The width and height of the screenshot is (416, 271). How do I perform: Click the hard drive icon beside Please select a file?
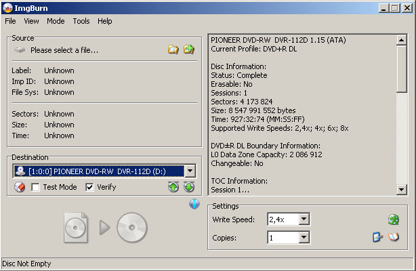(x=20, y=49)
